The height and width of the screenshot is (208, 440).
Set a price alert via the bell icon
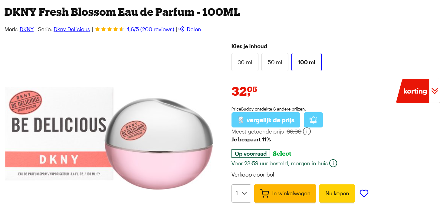coord(313,120)
